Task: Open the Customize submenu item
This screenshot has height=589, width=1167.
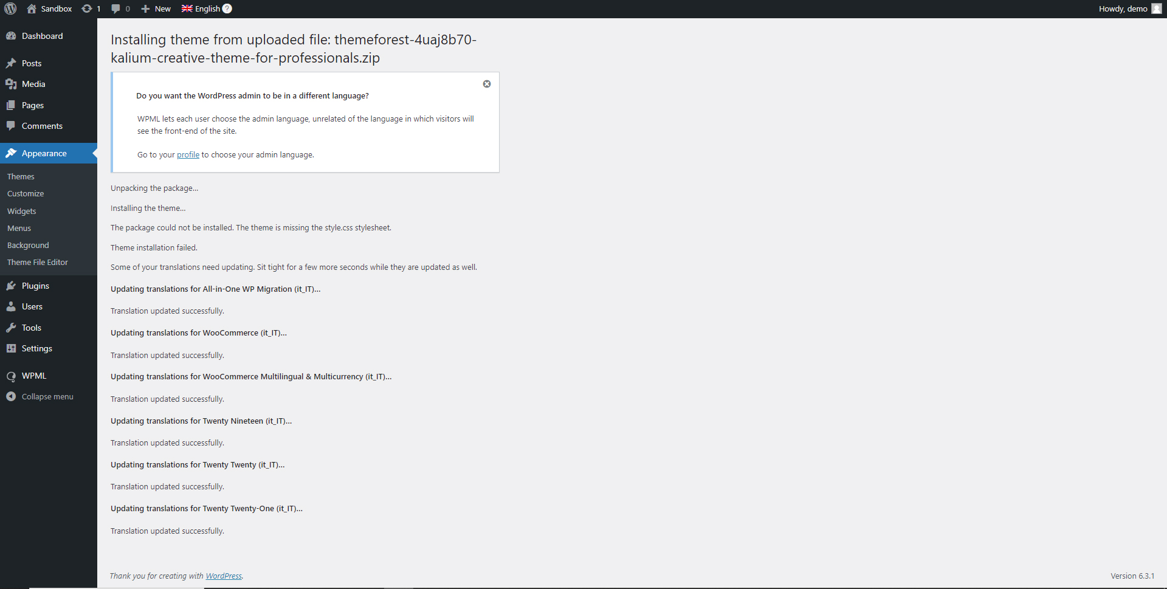Action: (x=26, y=193)
